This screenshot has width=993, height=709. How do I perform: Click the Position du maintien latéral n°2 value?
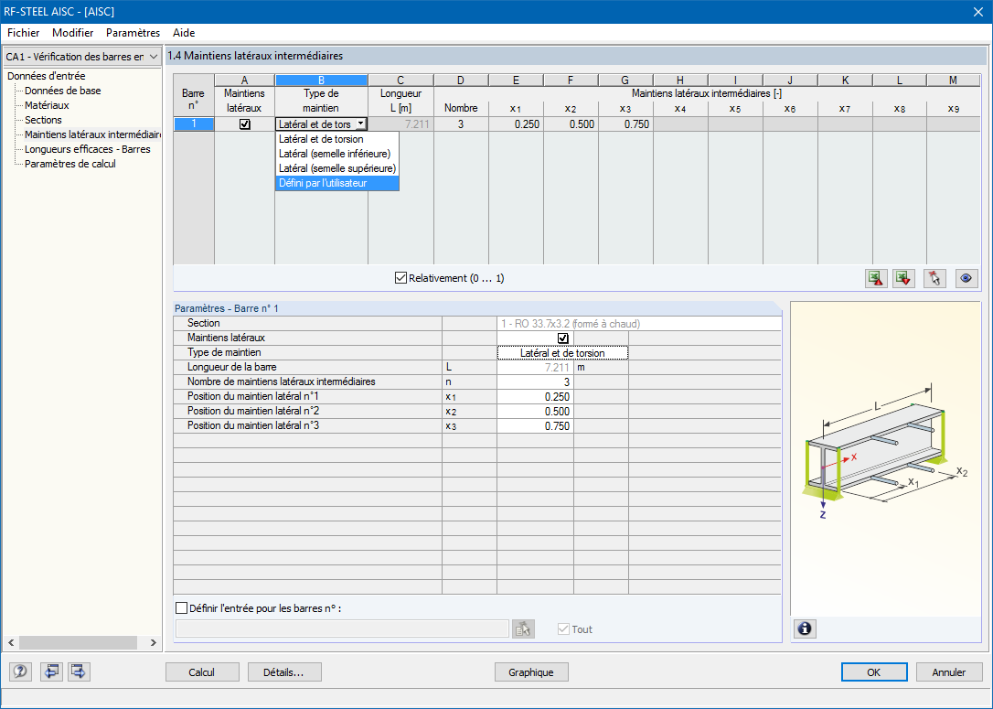[x=535, y=411]
